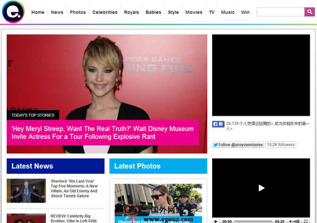Click the Facebook like button
The image size is (317, 223).
click(218, 124)
